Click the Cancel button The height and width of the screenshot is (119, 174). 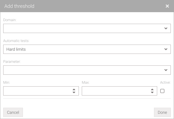pyautogui.click(x=13, y=112)
